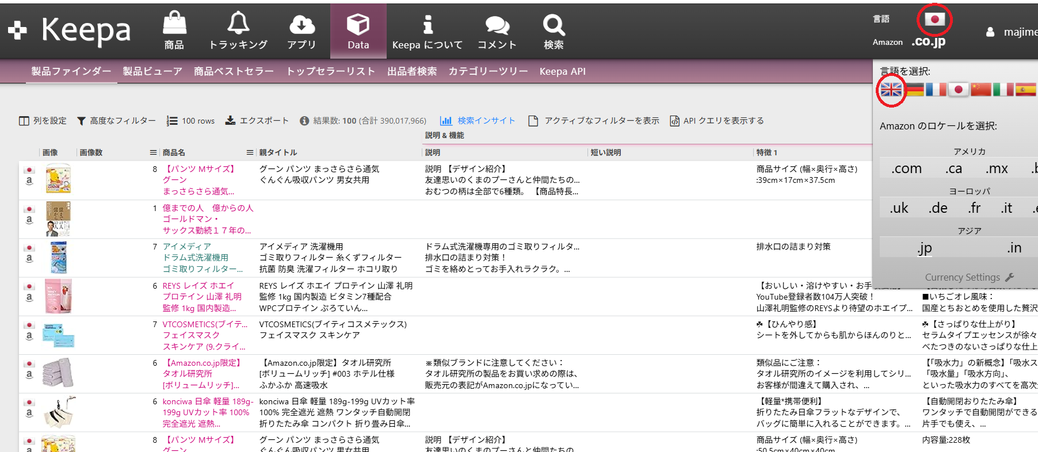This screenshot has height=452, width=1038.
Task: Open the Keepa について info icon
Action: click(x=427, y=24)
